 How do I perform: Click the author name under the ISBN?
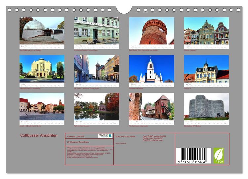click(121, 143)
